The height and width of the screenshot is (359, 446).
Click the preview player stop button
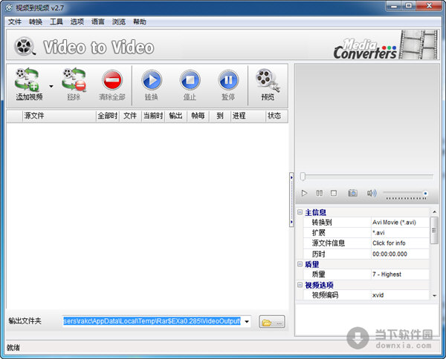334,194
